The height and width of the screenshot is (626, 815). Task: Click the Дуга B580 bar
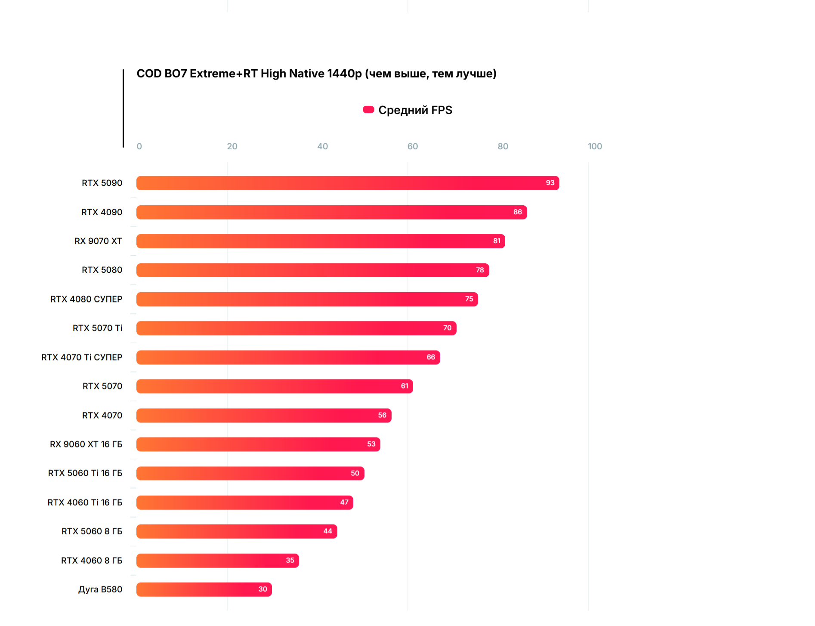point(204,589)
